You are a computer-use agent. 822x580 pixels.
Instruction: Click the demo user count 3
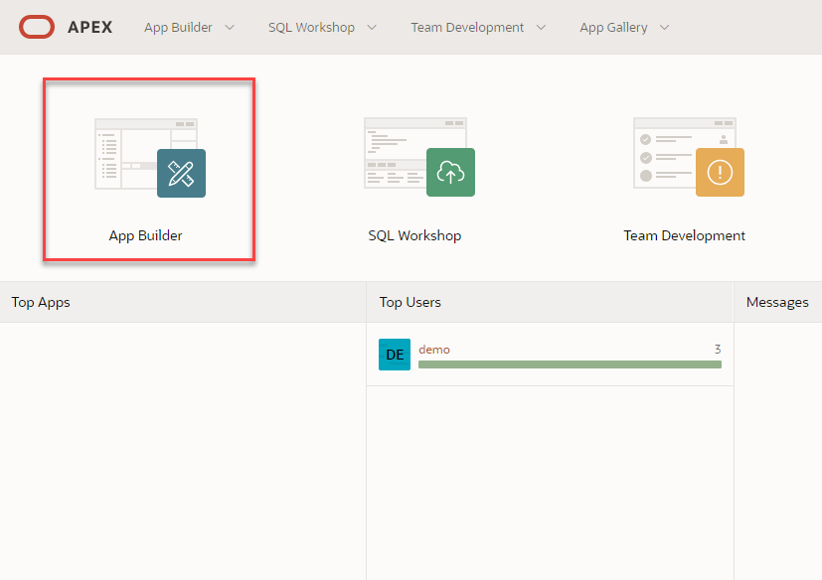718,349
